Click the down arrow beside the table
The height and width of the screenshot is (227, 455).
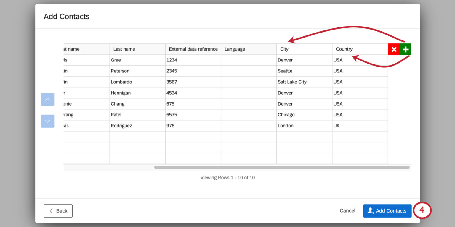[47, 121]
